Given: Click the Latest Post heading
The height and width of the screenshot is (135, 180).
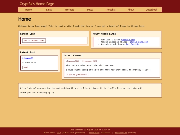Looking at the screenshot, I should click(28, 52).
